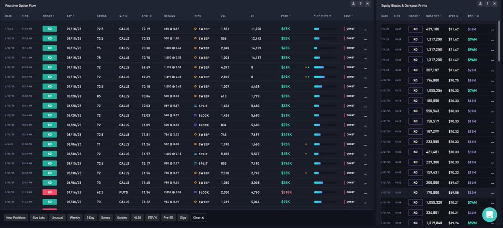Toggle the Sweep filter
The image size is (503, 228).
[x=106, y=218]
